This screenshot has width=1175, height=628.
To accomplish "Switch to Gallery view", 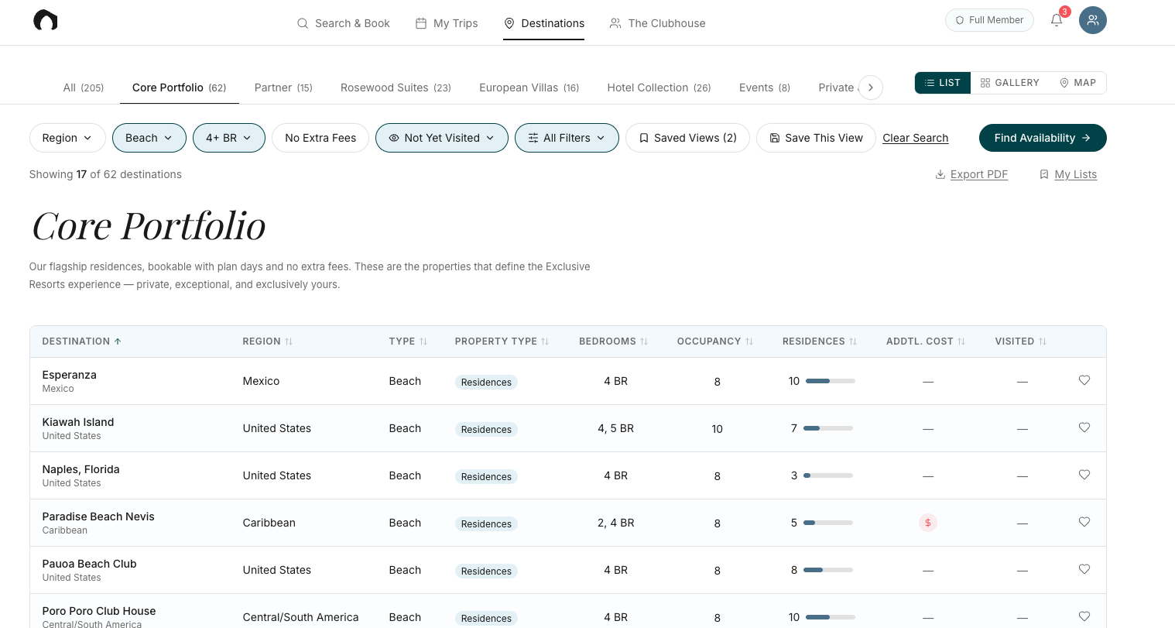I will pos(1009,83).
